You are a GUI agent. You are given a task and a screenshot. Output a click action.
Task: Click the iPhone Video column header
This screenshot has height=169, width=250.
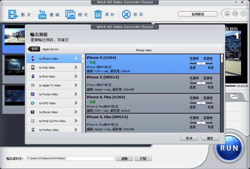pyautogui.click(x=144, y=50)
